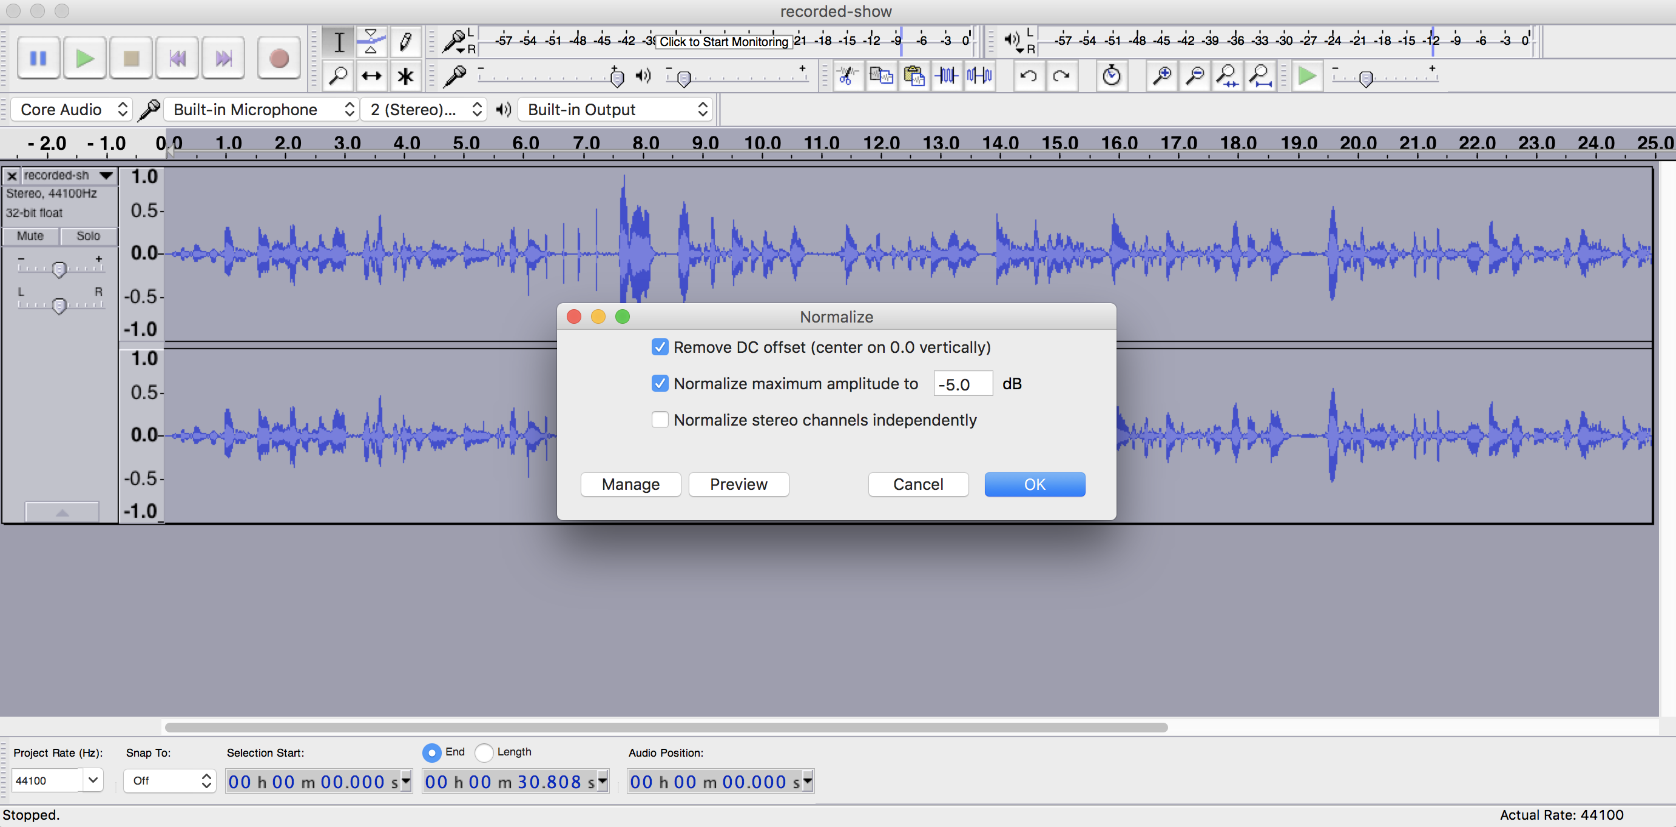Viewport: 1676px width, 827px height.
Task: Click the Project Rate 44100 field
Action: (47, 780)
